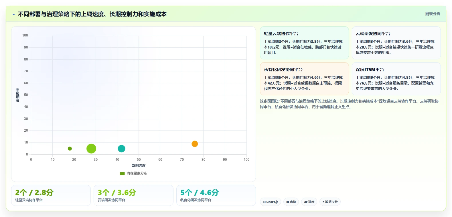This screenshot has width=452, height=217.
Task: Click the 上线周期3个月 description text
Action: tap(395, 47)
